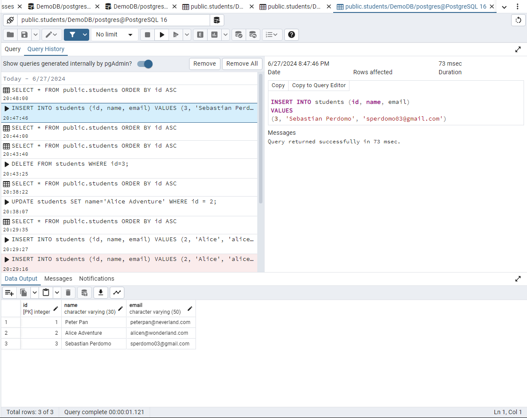Click the Explain query E icon
Viewport: 527px width, 418px height.
point(200,35)
